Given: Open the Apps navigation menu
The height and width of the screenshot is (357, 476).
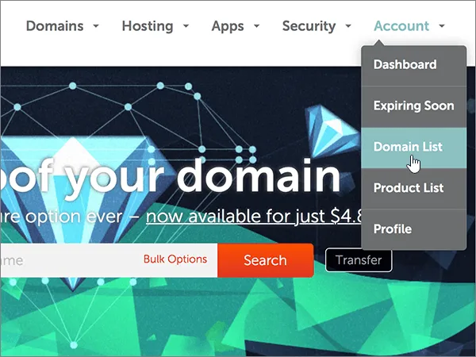Looking at the screenshot, I should (x=228, y=26).
